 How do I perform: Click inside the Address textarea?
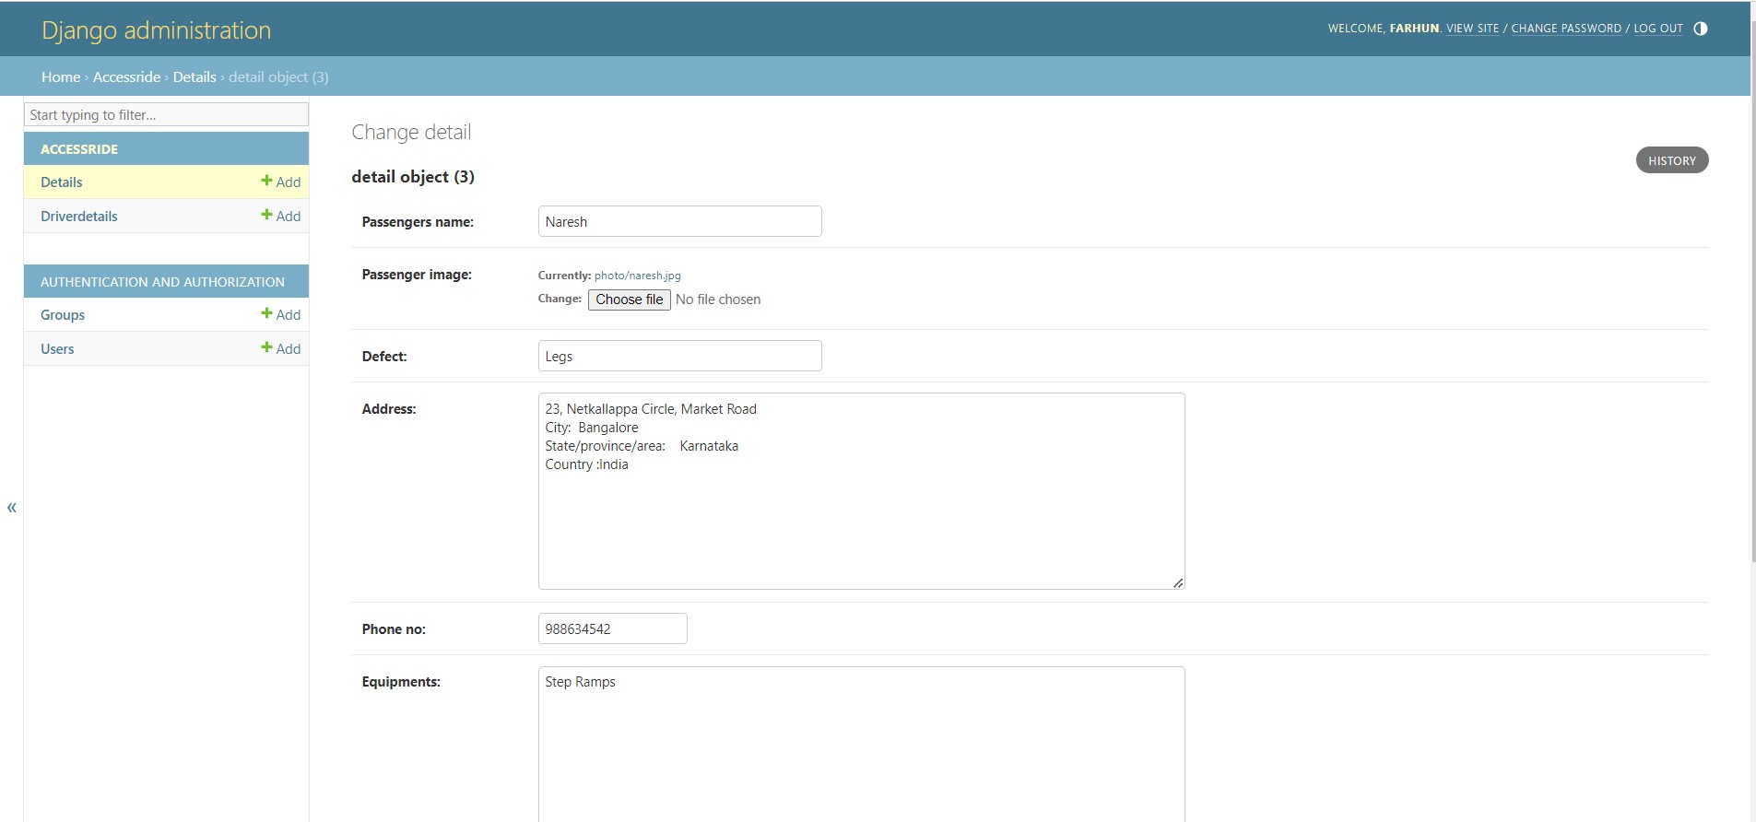[x=861, y=491]
